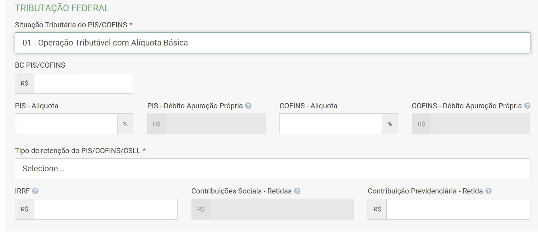Screen dimensions: 538x232
Task: Click the disabled Contribuições Sociais - Retidas field
Action: [x=282, y=209]
